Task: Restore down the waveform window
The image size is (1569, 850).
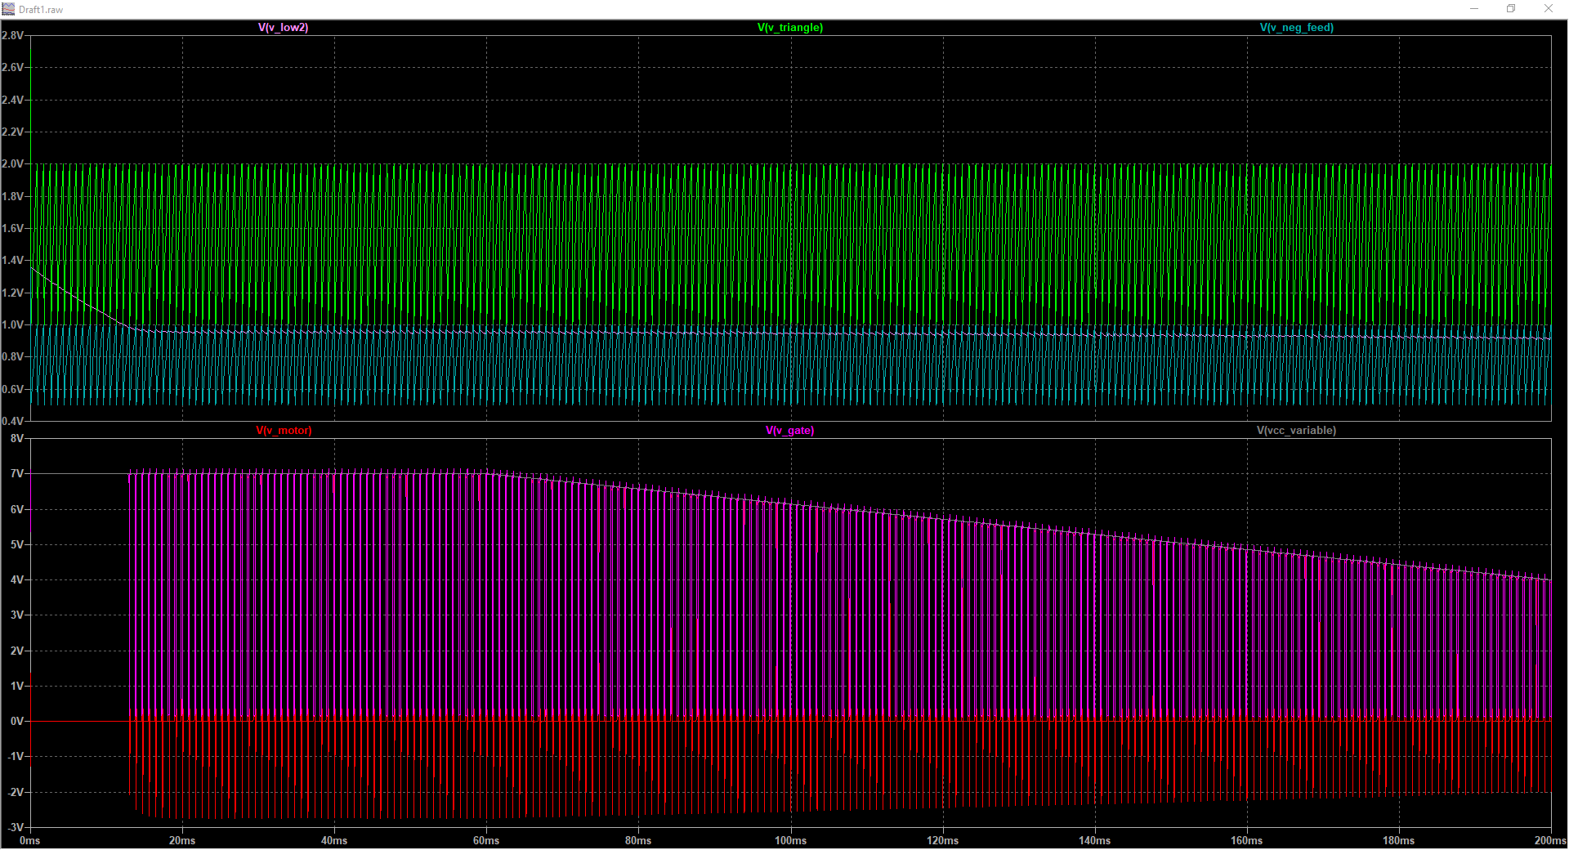Action: 1511,9
